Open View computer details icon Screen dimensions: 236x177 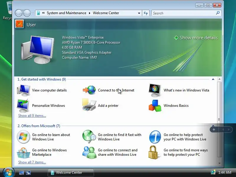[23, 90]
